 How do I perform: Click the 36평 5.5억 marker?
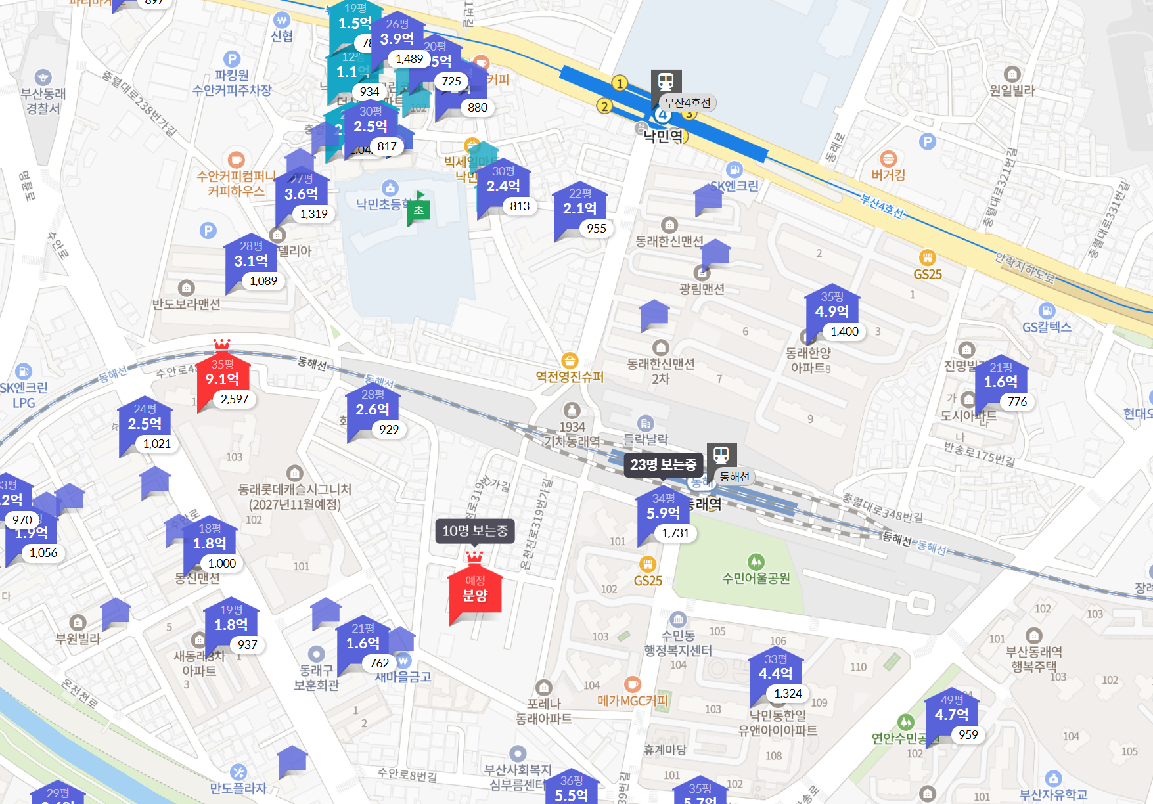click(x=572, y=788)
